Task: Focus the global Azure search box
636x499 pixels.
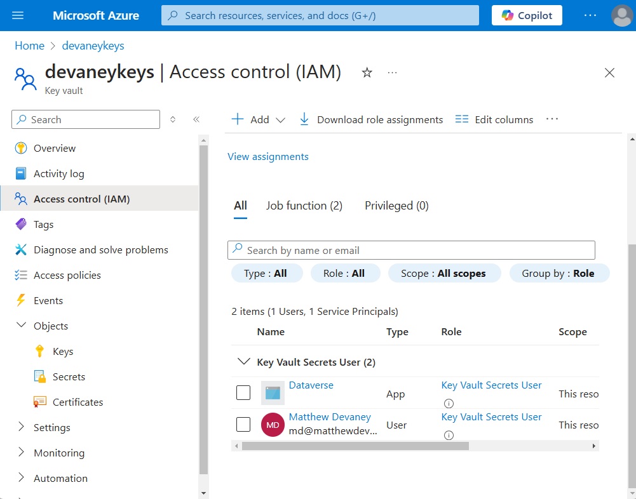Action: pos(320,15)
